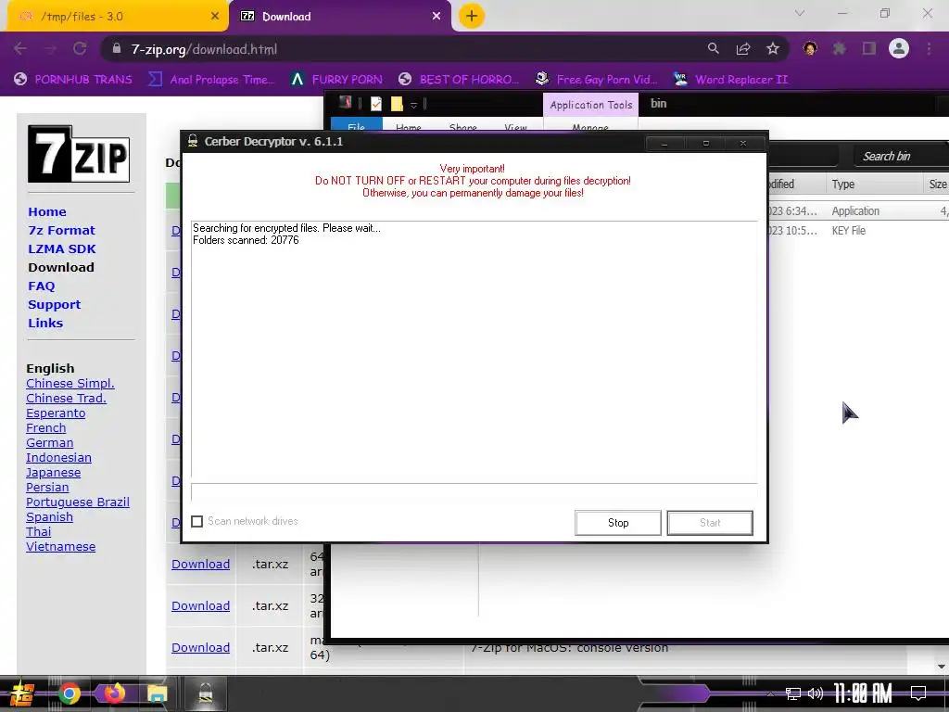Select the Download browser tab
This screenshot has width=949, height=712.
pyautogui.click(x=339, y=17)
